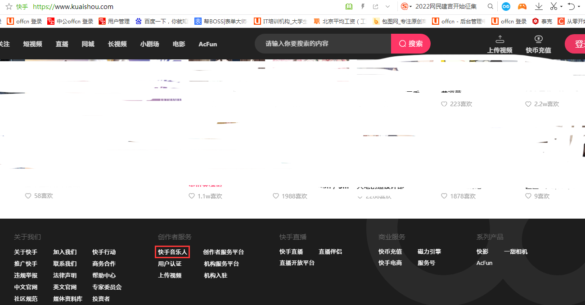Screen dimensions: 585x305
Task: Open the 快手行动 footer link
Action: (x=104, y=252)
